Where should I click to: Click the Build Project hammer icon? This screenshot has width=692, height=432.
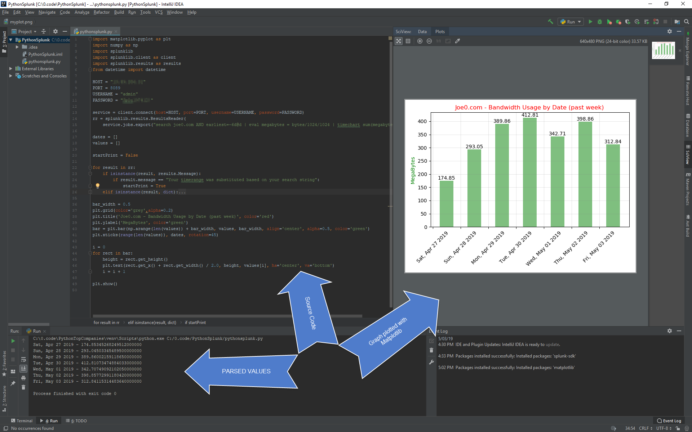point(550,22)
